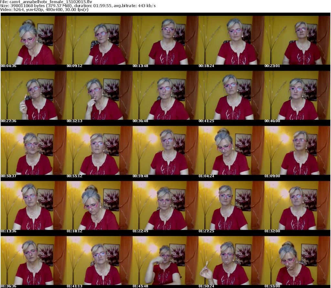View the 01:41:13 thumbnail

[x=100, y=260]
